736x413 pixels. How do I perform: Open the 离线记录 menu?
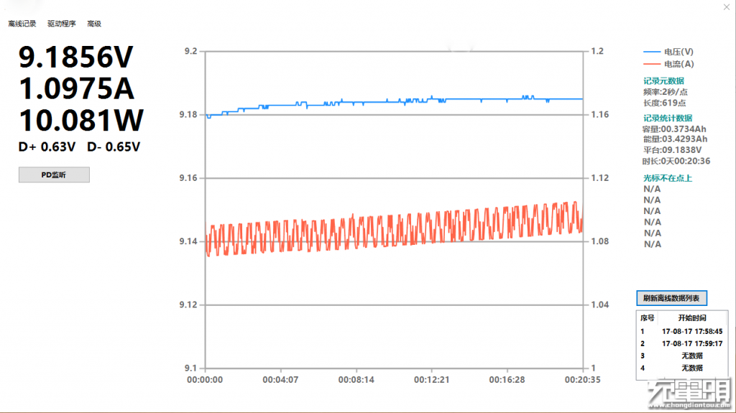point(22,24)
